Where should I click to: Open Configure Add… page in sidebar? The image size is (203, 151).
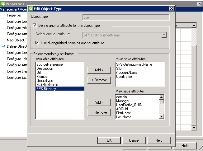click(x=17, y=28)
